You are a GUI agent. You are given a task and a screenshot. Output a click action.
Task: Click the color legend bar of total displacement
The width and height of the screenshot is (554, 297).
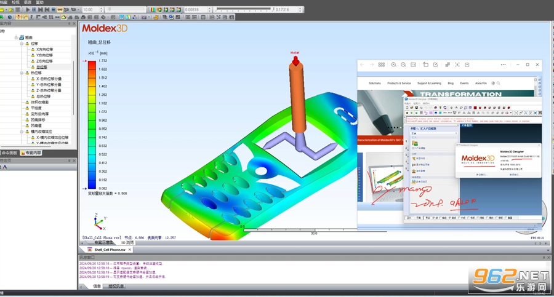point(92,125)
